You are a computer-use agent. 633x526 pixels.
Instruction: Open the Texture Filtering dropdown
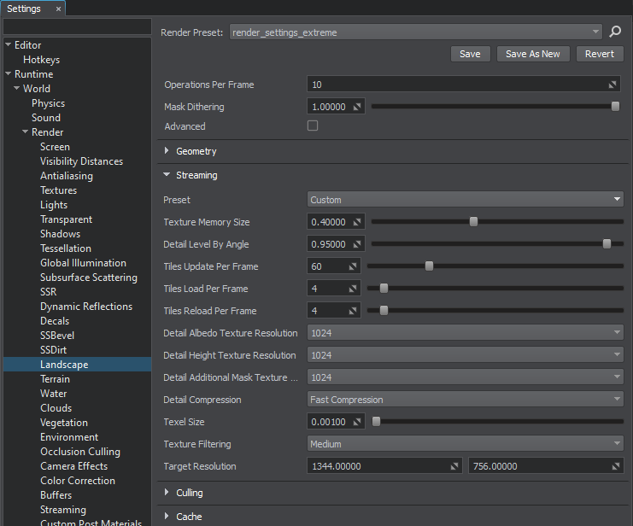[465, 444]
